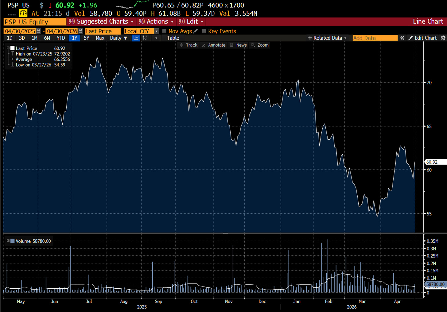The image size is (447, 312).
Task: Switch to the bar/candle chart icon
Action: (x=145, y=38)
